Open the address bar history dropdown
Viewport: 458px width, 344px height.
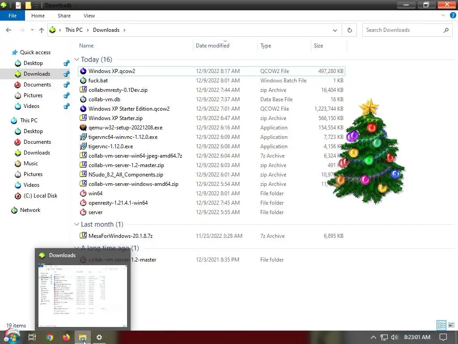335,30
